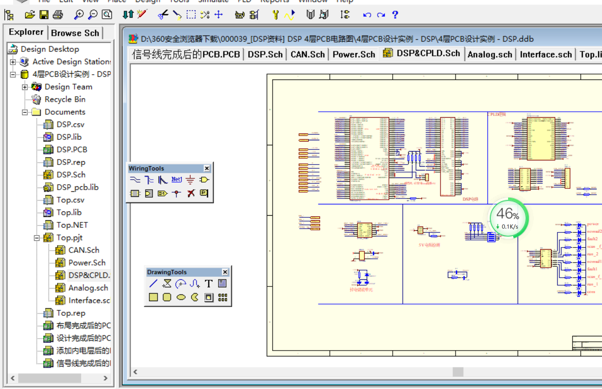
Task: Select the Place No ERC cross tool
Action: point(191,193)
